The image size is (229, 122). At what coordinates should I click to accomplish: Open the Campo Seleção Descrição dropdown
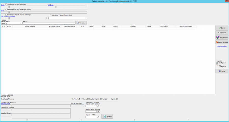(x=11, y=23)
